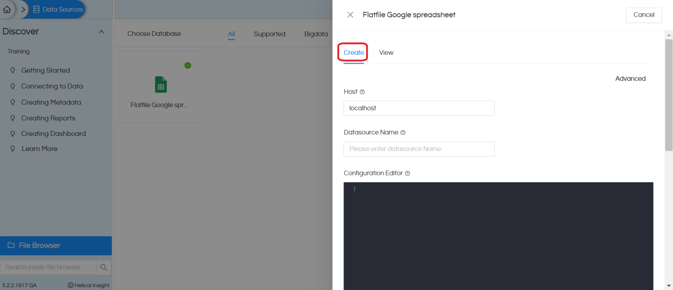Click the Training section label
Image resolution: width=673 pixels, height=290 pixels.
(18, 51)
